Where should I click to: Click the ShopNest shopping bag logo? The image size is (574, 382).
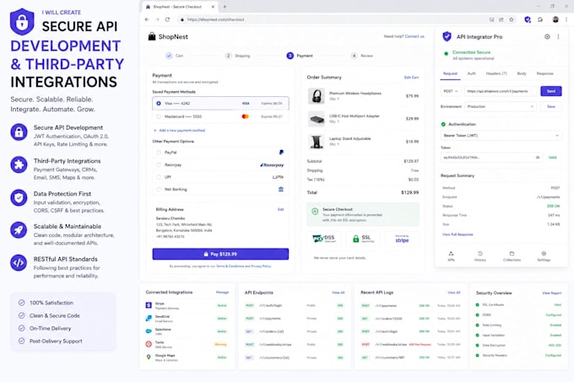[x=152, y=36]
